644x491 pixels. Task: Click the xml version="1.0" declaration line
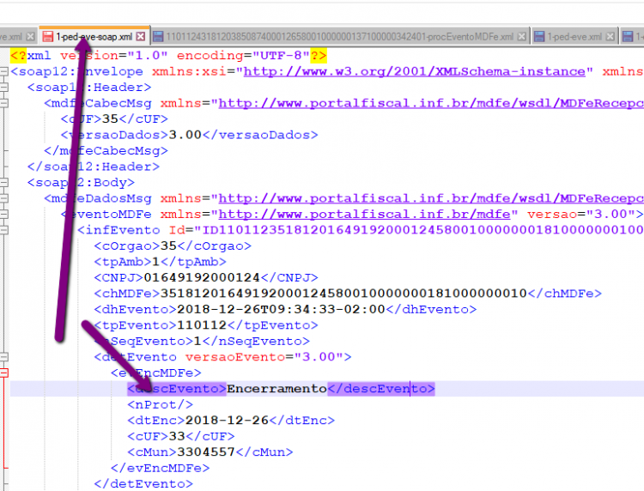tap(168, 56)
